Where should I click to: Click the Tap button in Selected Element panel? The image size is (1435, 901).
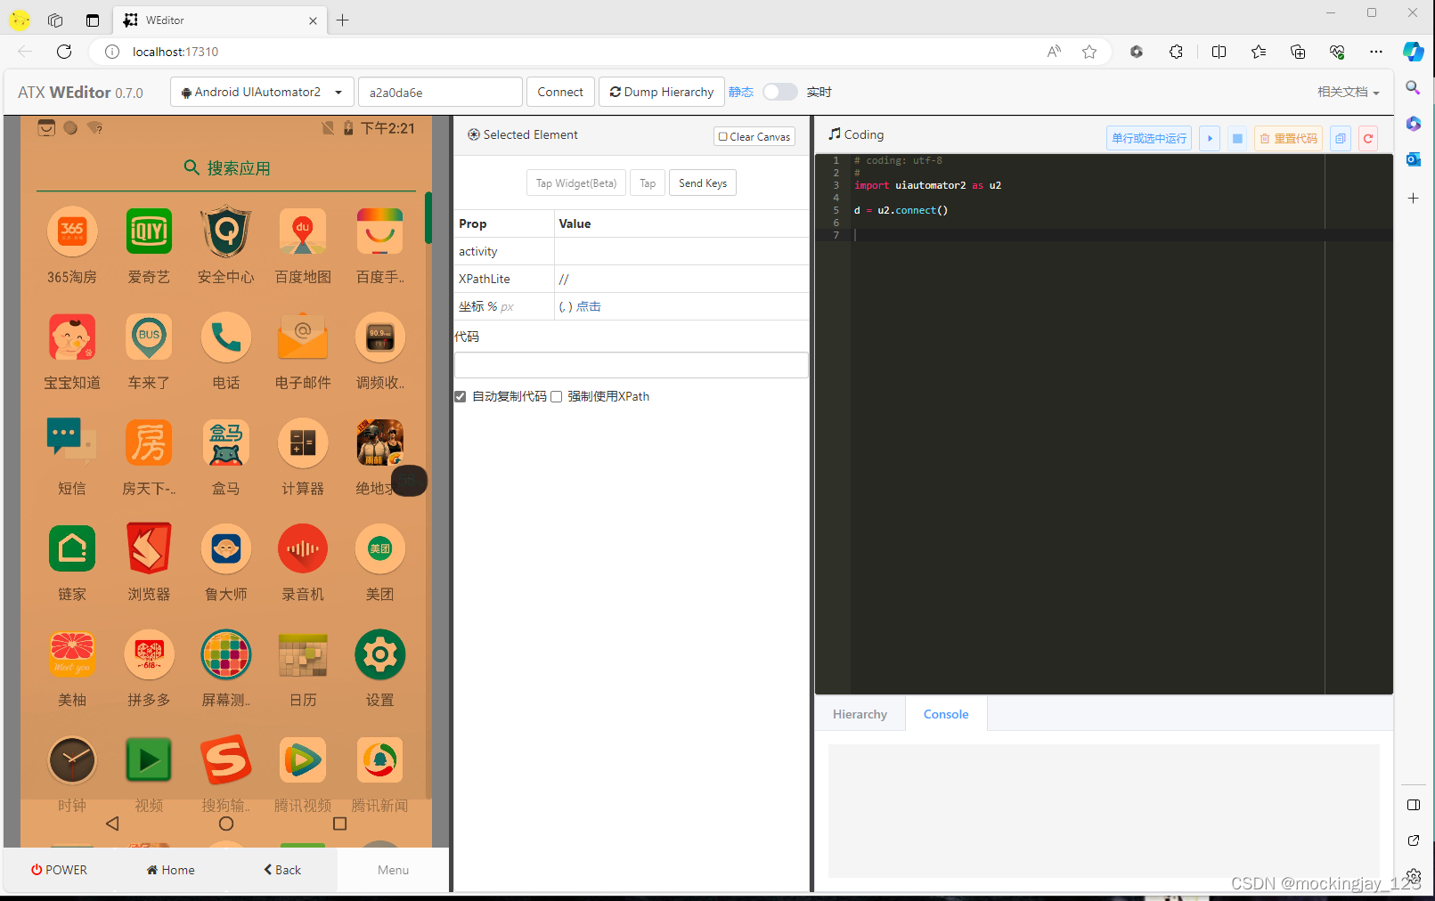coord(648,183)
